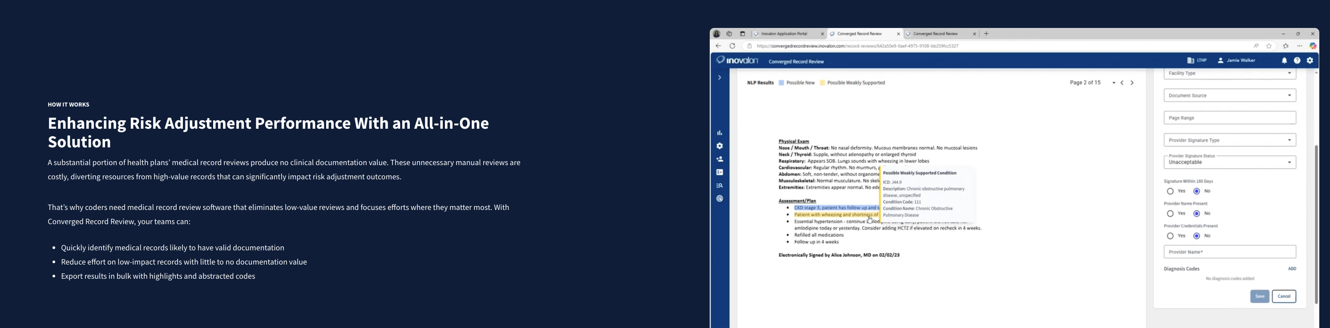Open the Facility Type dropdown

(1230, 74)
